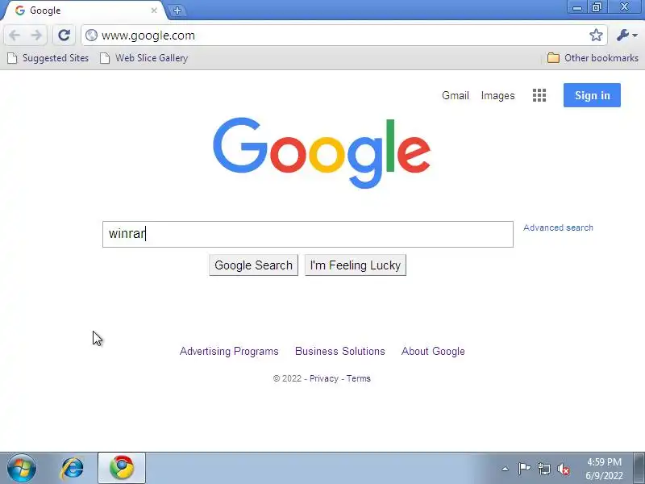Screen dimensions: 645x484
Task: Close the Google tab
Action: (154, 10)
